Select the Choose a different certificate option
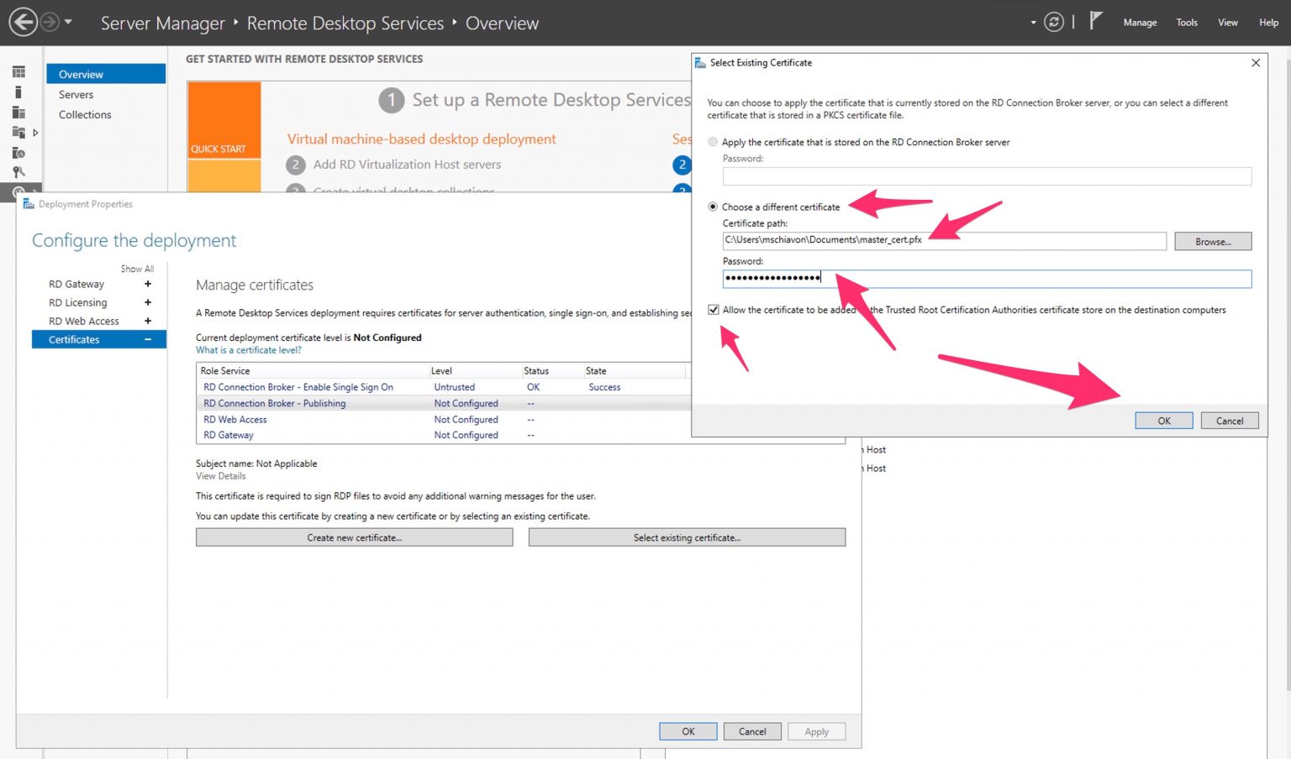This screenshot has height=759, width=1291. point(713,207)
